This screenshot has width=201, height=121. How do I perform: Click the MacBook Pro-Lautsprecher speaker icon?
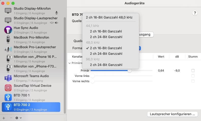(8, 49)
